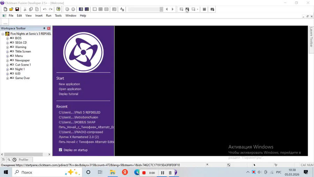This screenshot has width=314, height=177.
Task: Close the Workspace Toolbar panel
Action: pos(48,28)
